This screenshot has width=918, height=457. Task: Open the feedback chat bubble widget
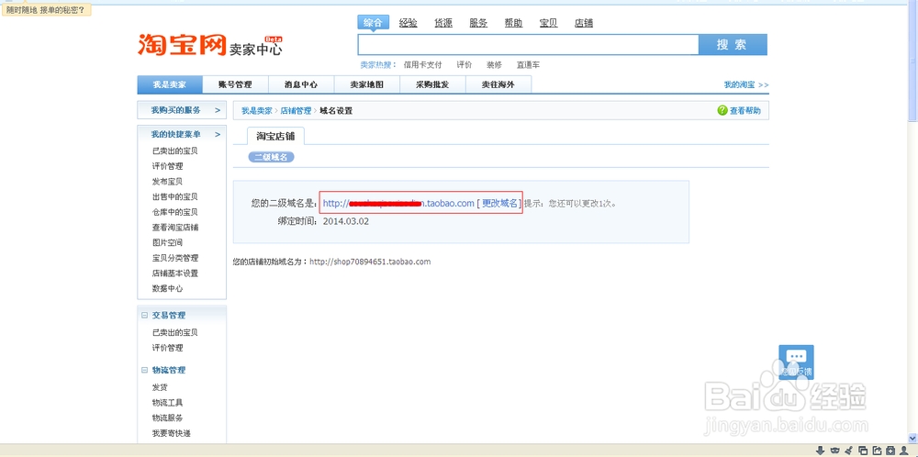tap(796, 362)
